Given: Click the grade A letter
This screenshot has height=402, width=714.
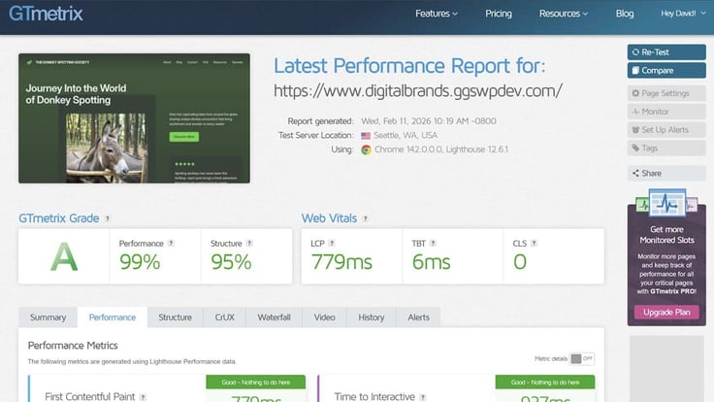Looking at the screenshot, I should point(64,257).
